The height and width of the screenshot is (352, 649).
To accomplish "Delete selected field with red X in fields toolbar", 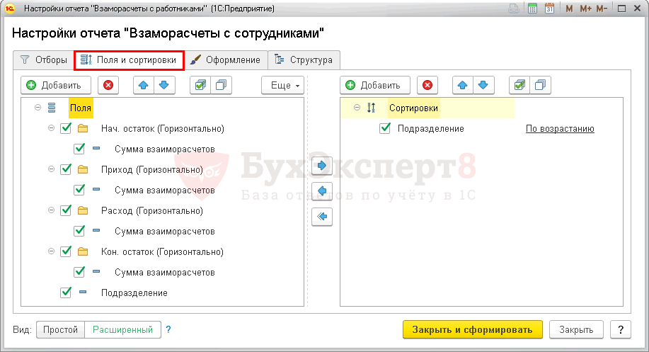I will click(108, 85).
